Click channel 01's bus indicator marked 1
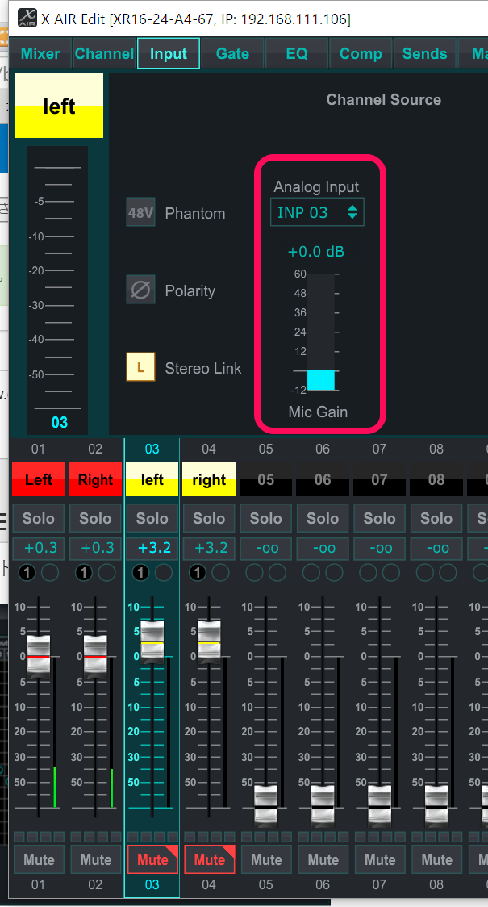This screenshot has width=488, height=907. 27,573
